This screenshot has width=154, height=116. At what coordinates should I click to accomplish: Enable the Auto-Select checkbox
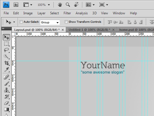[x=21, y=22]
